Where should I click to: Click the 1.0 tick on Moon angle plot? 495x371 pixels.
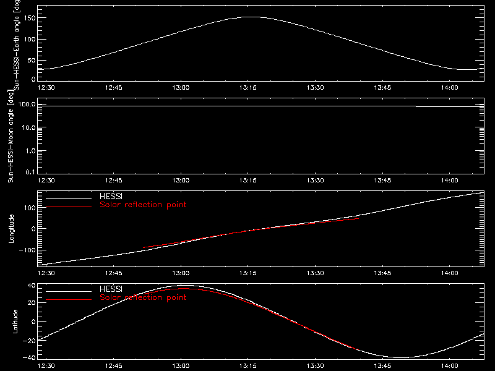pyautogui.click(x=30, y=151)
